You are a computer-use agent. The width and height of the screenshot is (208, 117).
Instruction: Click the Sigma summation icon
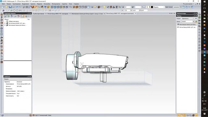tap(117, 7)
